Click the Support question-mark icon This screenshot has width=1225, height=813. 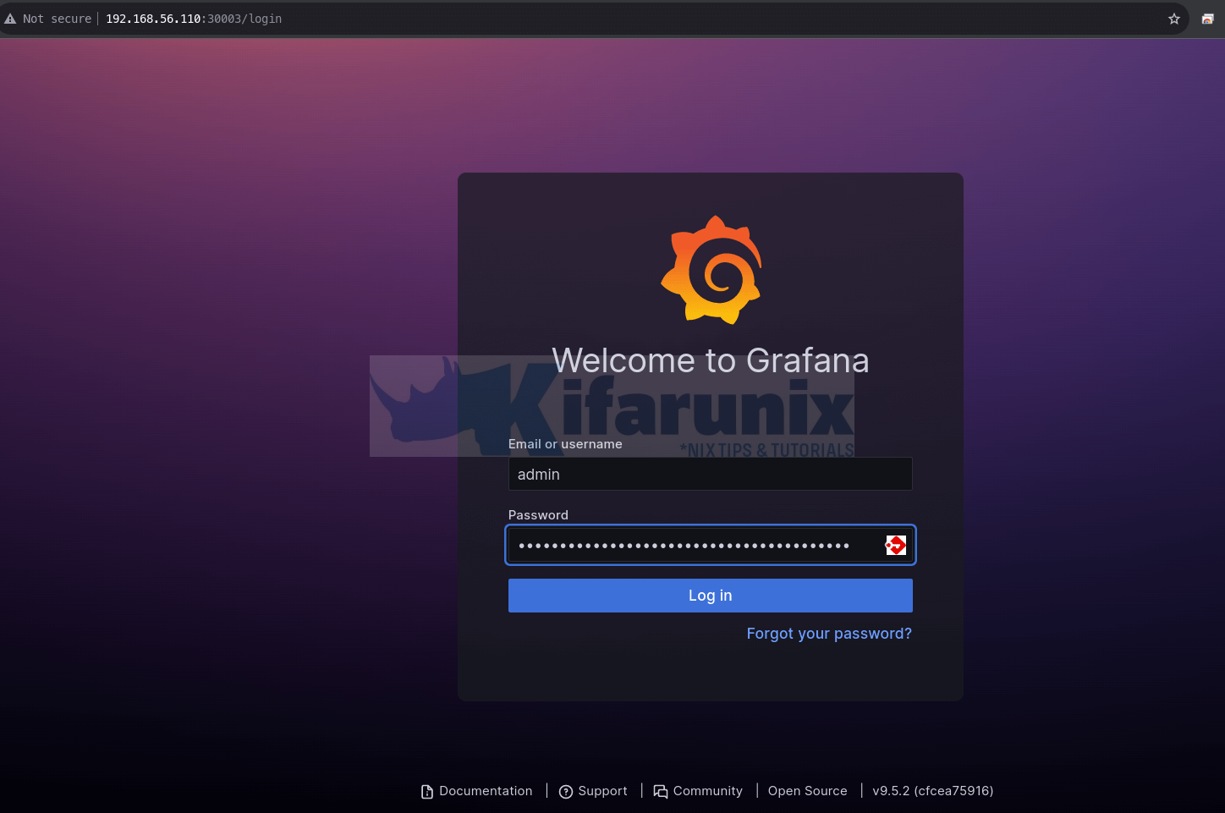[x=566, y=791]
